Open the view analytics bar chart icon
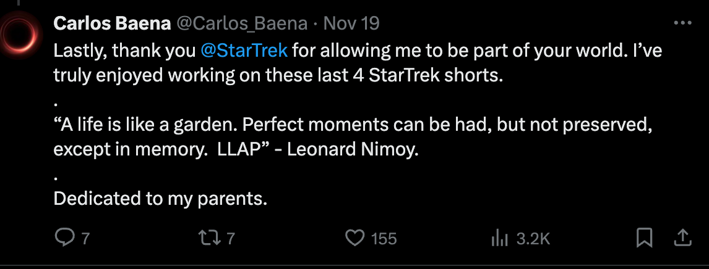This screenshot has height=269, width=709. (499, 238)
